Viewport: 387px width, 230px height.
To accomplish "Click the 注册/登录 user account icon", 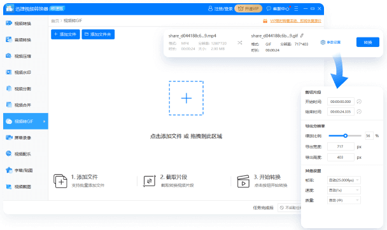I will [x=210, y=9].
